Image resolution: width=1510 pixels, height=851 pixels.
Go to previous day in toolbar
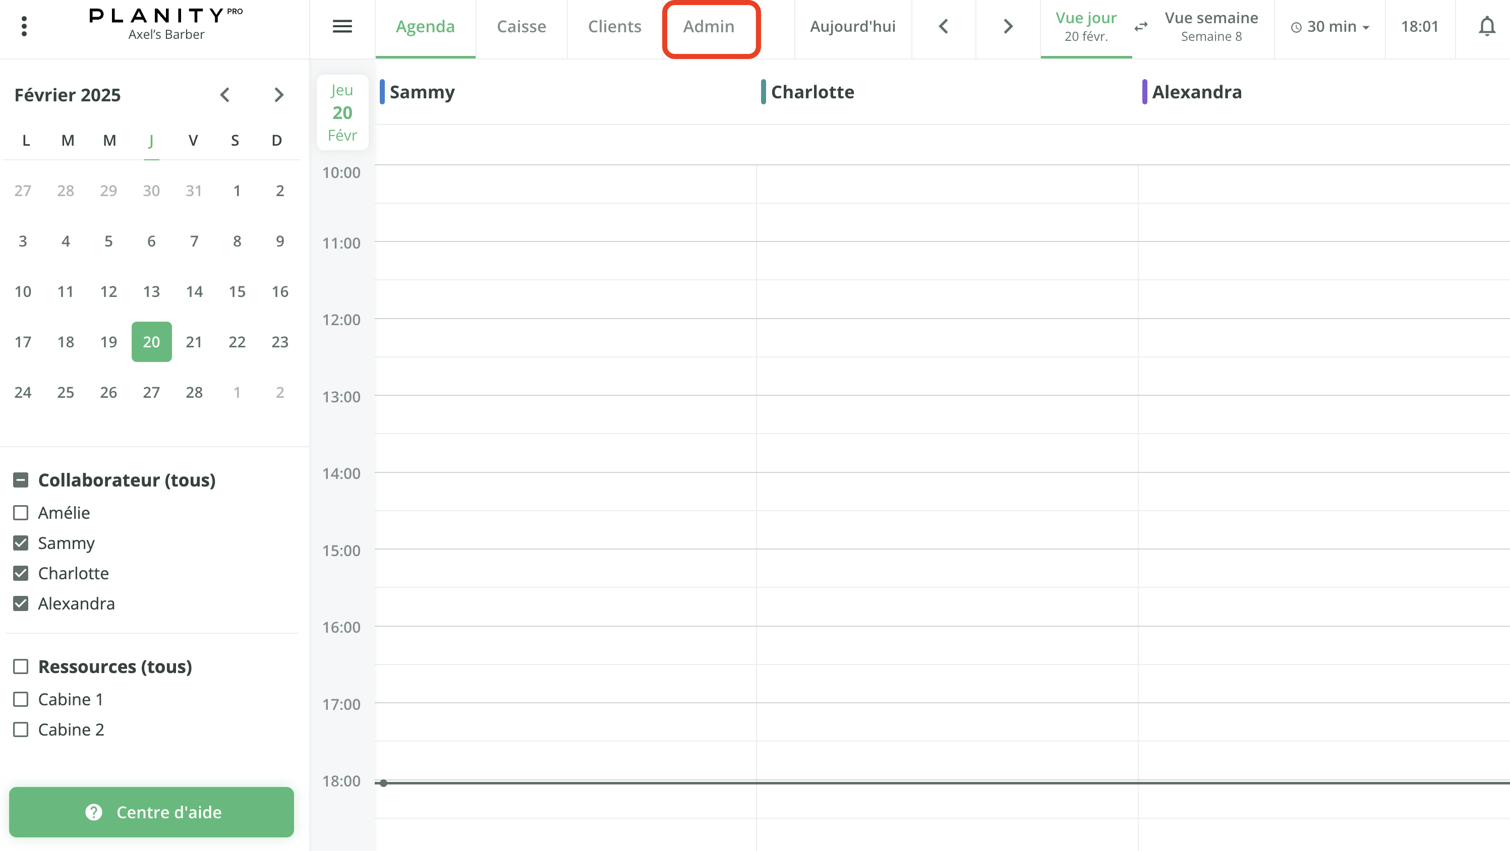(943, 26)
